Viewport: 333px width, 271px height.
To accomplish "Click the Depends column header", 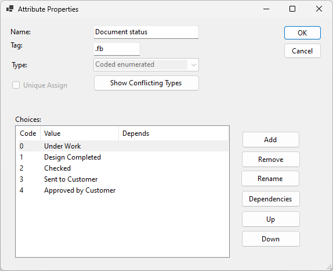I will coord(173,133).
